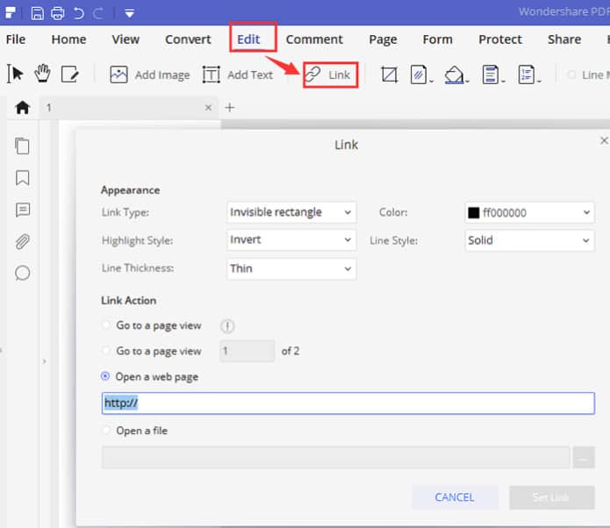Image resolution: width=610 pixels, height=528 pixels.
Task: Close the Link dialog with X
Action: [x=604, y=140]
